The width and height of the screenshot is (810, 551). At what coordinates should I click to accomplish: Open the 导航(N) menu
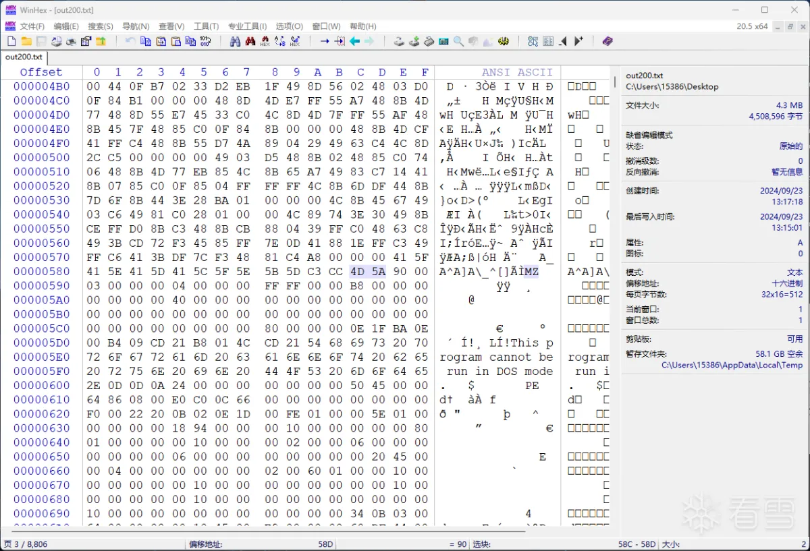(136, 26)
